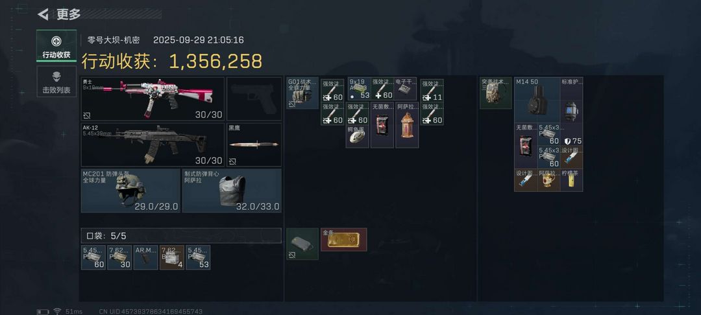The image size is (701, 315).
Task: Select the 制式防弹背心 armor vest
Action: point(232,191)
